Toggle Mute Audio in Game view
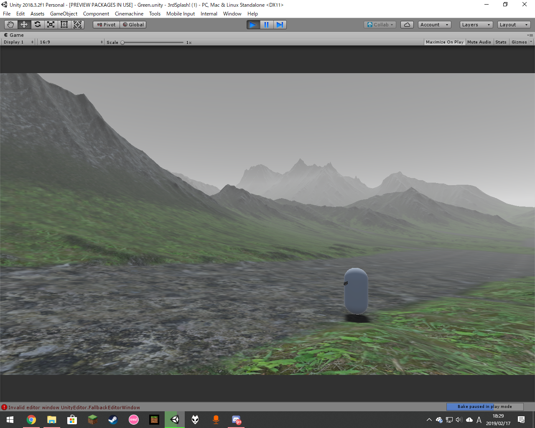 pyautogui.click(x=479, y=42)
